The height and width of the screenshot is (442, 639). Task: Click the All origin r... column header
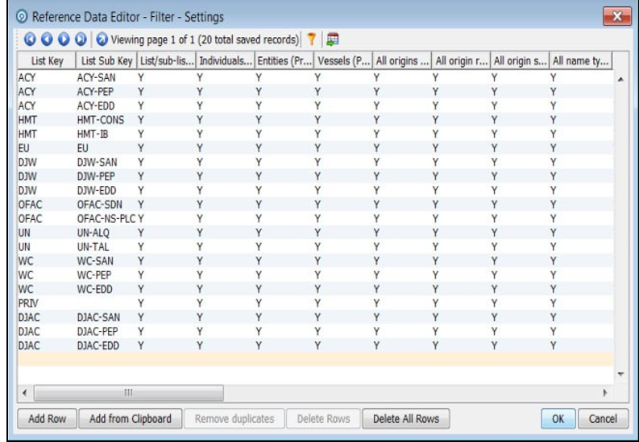461,60
